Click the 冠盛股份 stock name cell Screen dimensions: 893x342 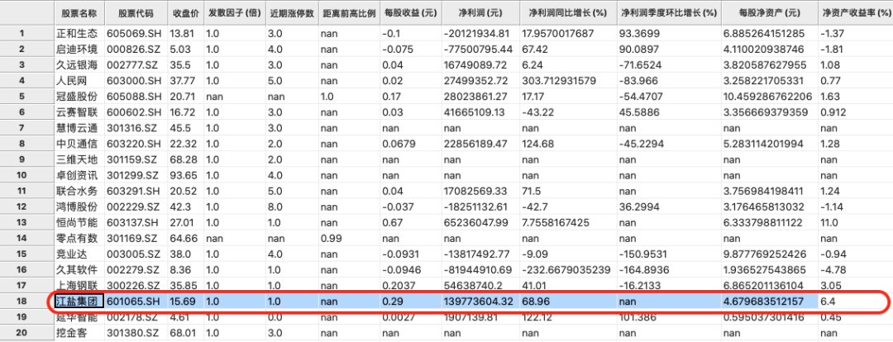[79, 97]
